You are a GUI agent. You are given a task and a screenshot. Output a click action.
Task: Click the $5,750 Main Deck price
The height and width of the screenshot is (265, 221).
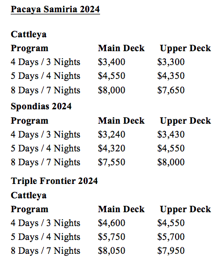pyautogui.click(x=111, y=237)
